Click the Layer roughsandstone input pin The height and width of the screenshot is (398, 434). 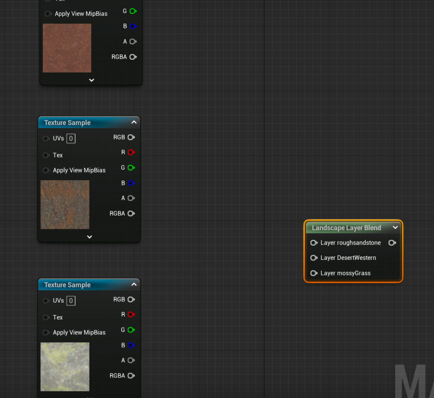314,243
